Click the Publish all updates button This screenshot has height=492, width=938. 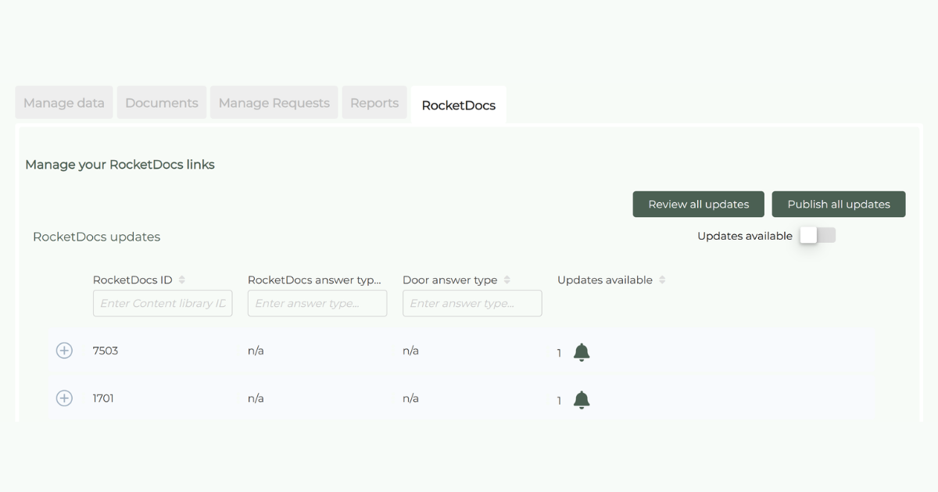click(839, 204)
